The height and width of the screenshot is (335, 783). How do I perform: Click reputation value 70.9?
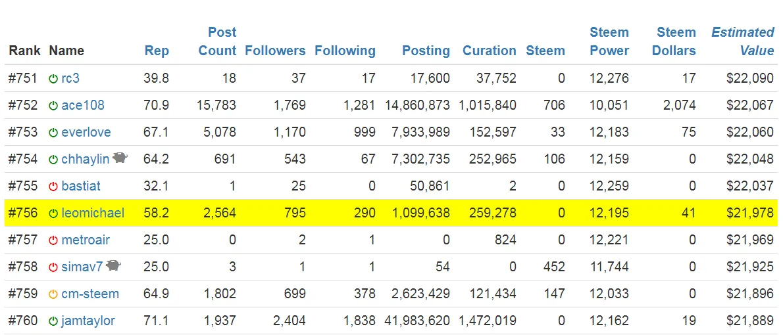pos(157,106)
